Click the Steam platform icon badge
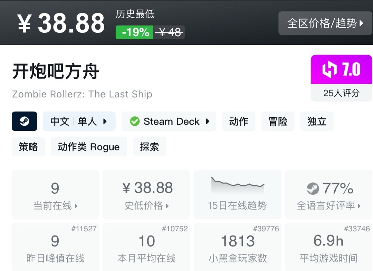Viewport: 373px width, 271px height. pos(24,121)
